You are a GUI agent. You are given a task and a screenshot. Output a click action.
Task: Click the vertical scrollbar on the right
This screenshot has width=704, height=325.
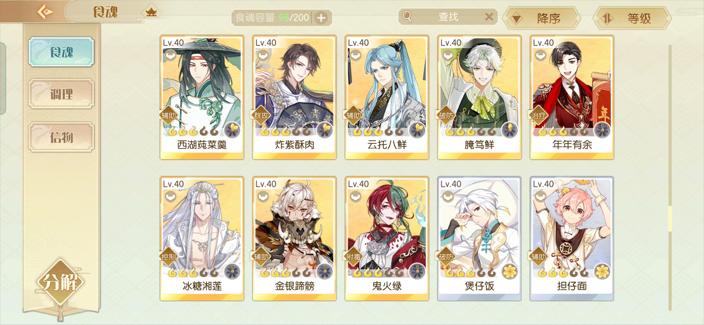point(670,178)
